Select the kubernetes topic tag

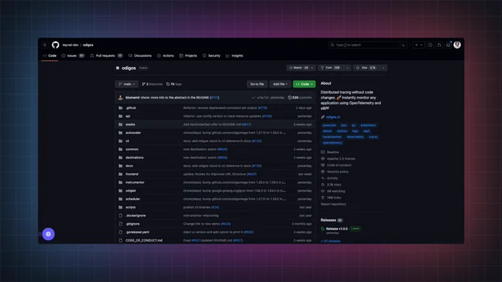368,125
